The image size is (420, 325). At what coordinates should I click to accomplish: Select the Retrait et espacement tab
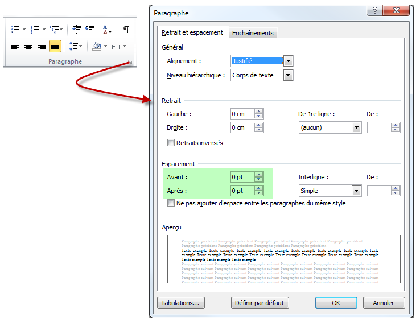[192, 32]
